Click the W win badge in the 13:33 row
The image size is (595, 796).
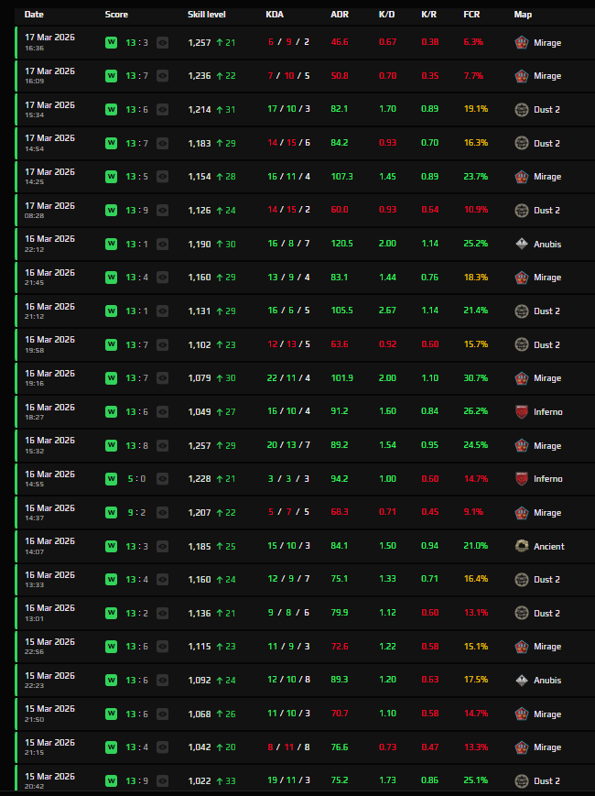[111, 579]
